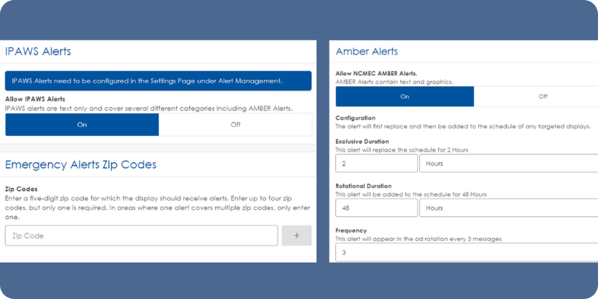Click the Emergency Alerts Zip Codes heading
This screenshot has width=598, height=299.
click(x=81, y=164)
